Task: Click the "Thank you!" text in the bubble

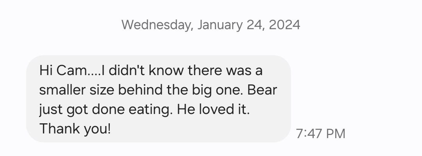Action: pos(75,129)
